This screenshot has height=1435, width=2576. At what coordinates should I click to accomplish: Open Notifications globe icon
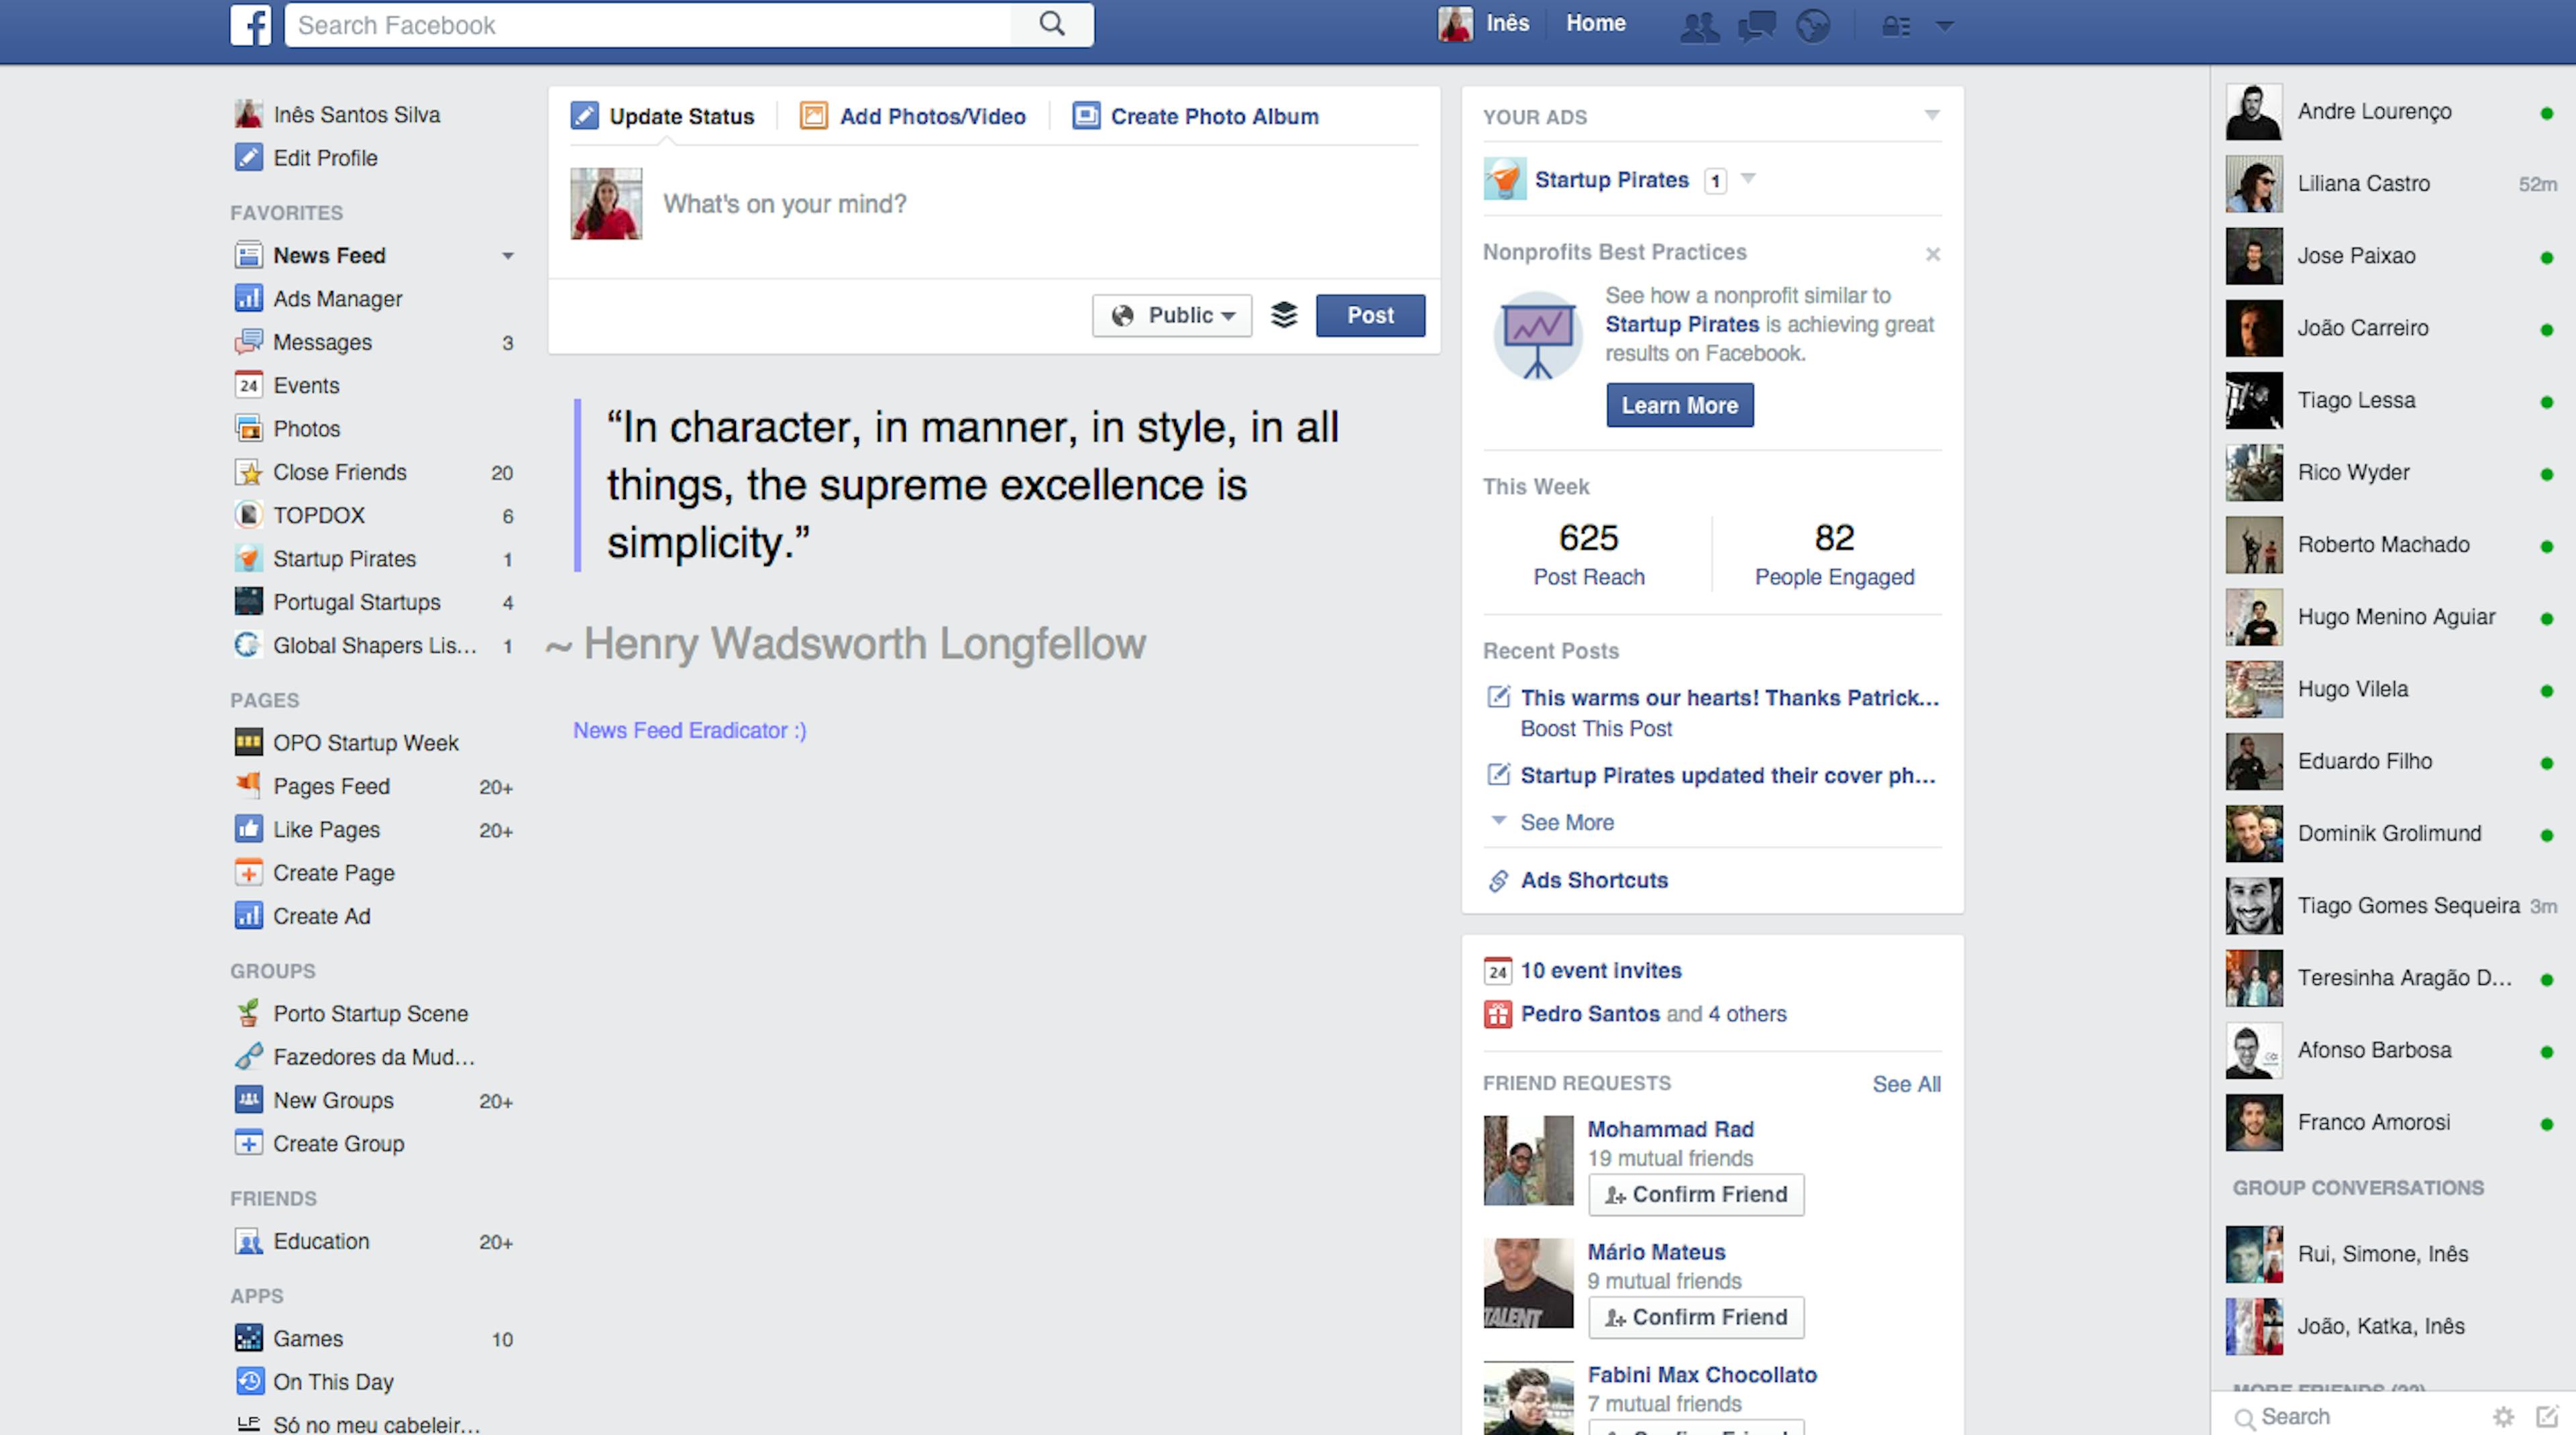1813,25
